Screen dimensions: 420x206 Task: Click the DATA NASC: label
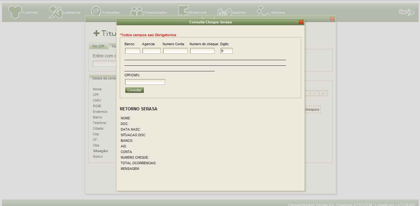(x=131, y=129)
